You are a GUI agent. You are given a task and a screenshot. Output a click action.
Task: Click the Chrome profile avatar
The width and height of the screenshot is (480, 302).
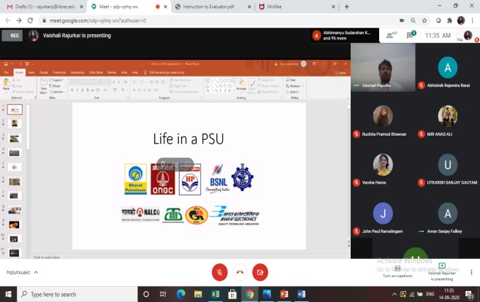pyautogui.click(x=461, y=20)
